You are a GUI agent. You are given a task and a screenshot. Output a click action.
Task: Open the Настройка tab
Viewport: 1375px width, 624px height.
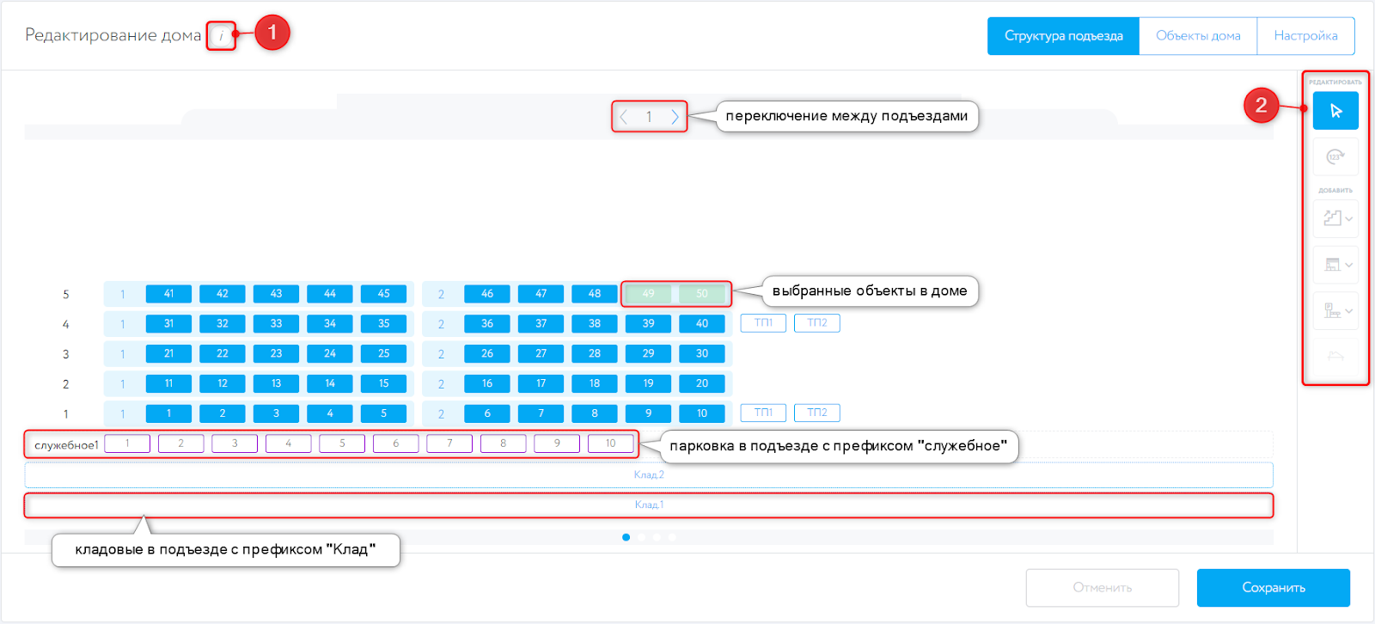[x=1305, y=36]
